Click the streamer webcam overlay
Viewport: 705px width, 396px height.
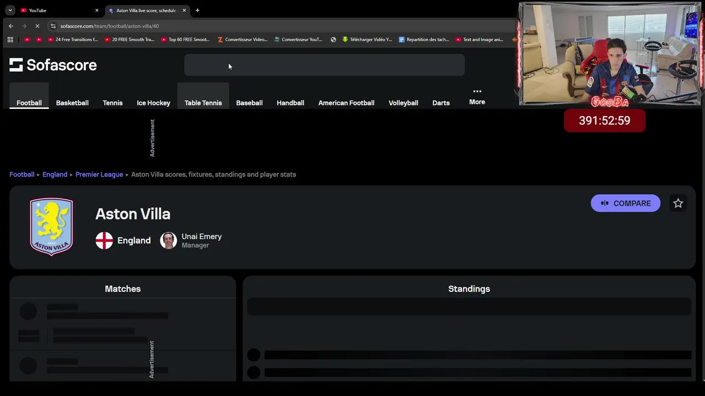(610, 54)
